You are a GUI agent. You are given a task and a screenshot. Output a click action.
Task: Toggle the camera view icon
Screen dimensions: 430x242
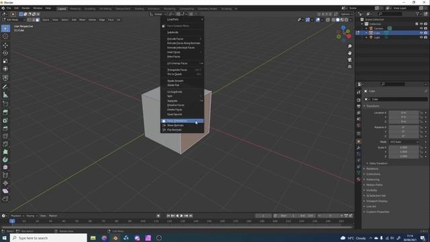pyautogui.click(x=349, y=60)
